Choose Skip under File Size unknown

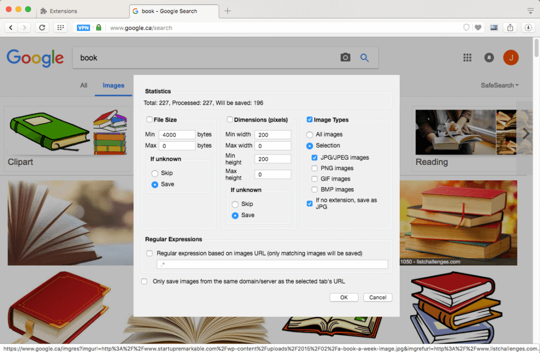pyautogui.click(x=155, y=173)
